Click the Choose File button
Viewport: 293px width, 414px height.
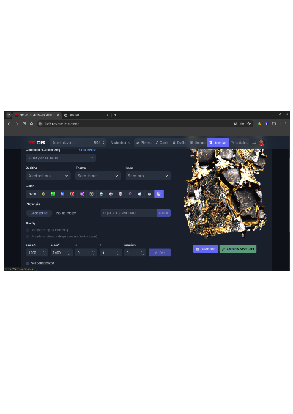tap(39, 213)
